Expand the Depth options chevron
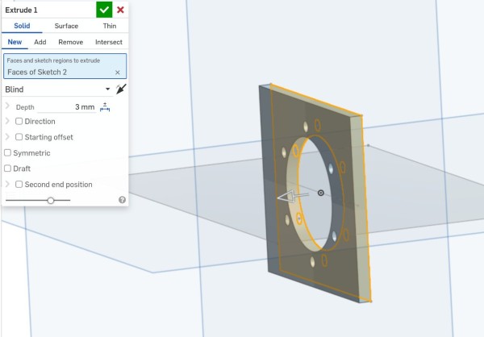This screenshot has height=337, width=484. 7,106
